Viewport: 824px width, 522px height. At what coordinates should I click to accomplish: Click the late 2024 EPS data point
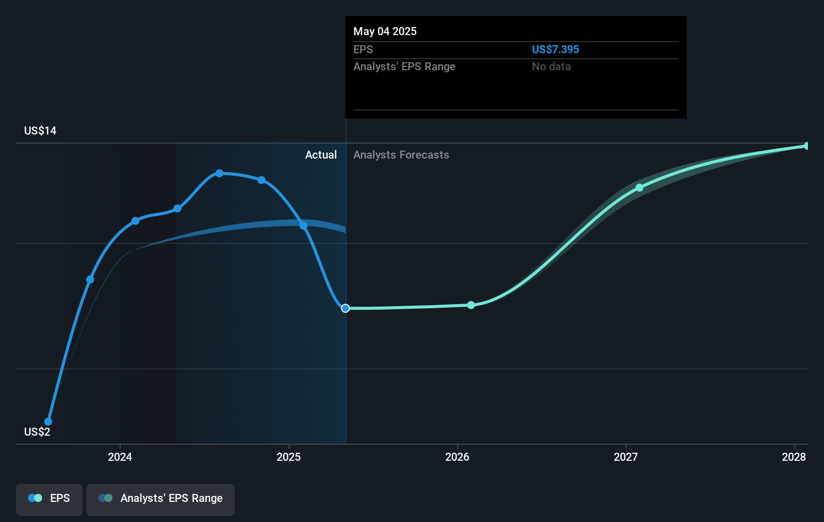261,180
